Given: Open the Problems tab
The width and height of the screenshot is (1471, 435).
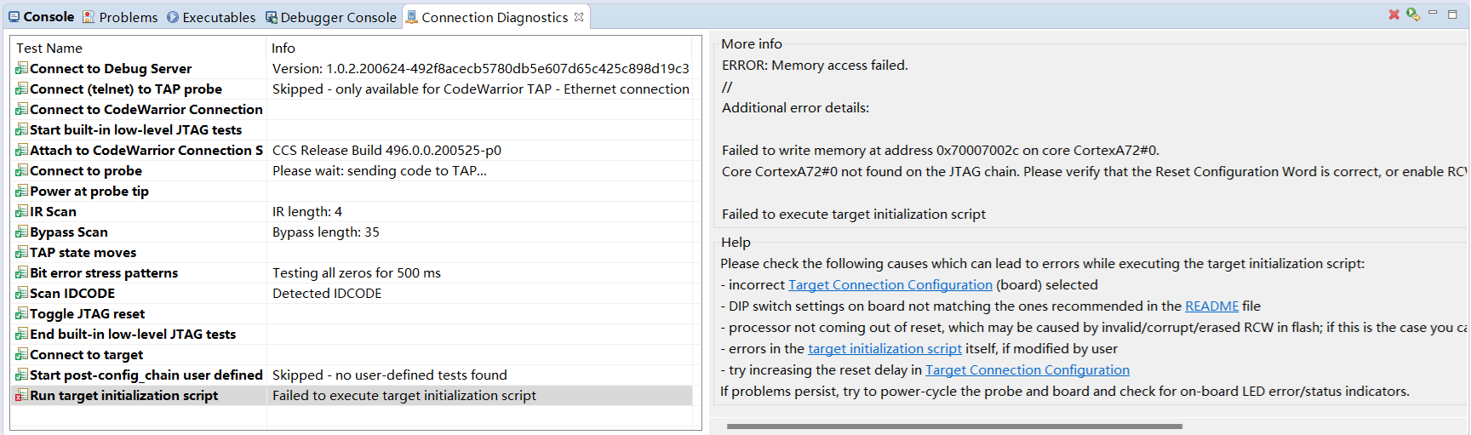Looking at the screenshot, I should pyautogui.click(x=120, y=17).
